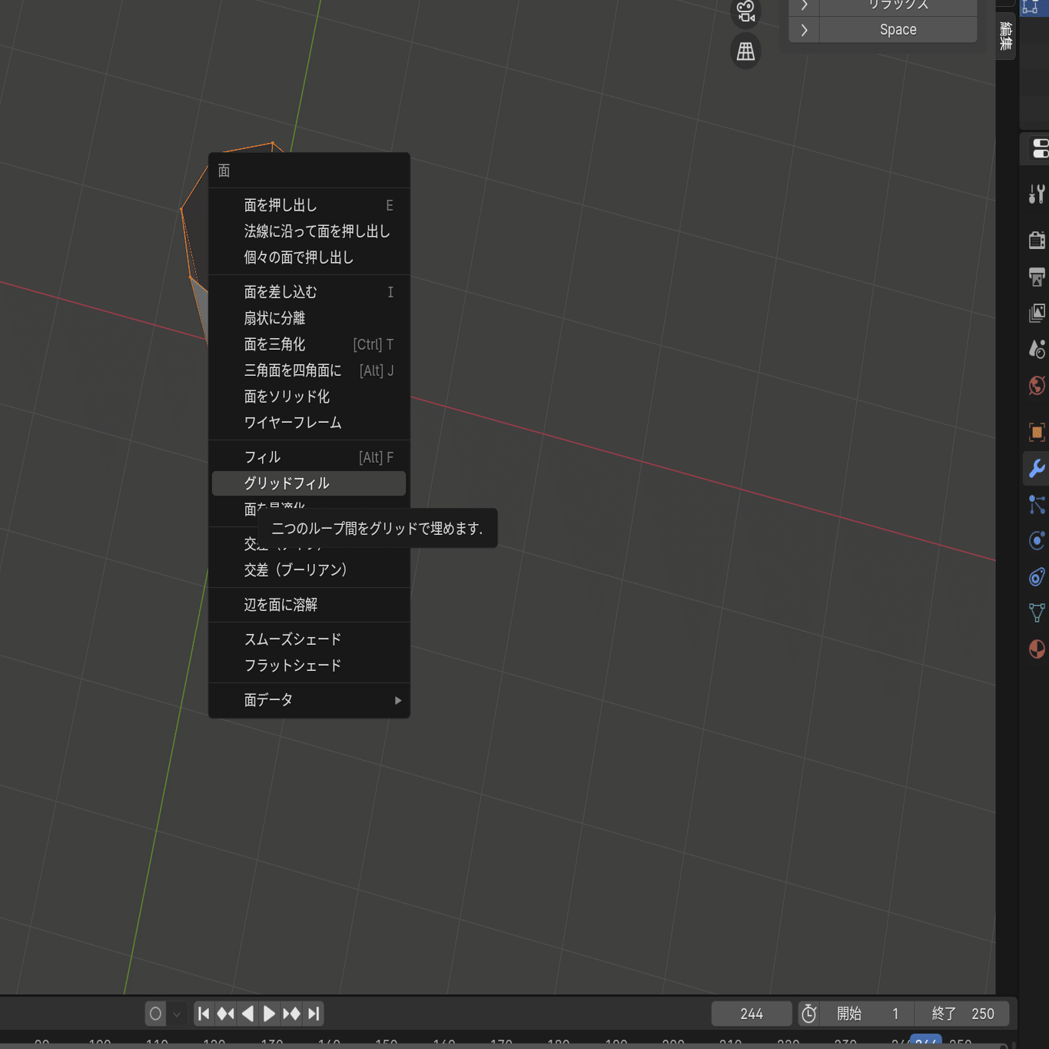Open the Object Constraints properties tab

(x=1037, y=576)
